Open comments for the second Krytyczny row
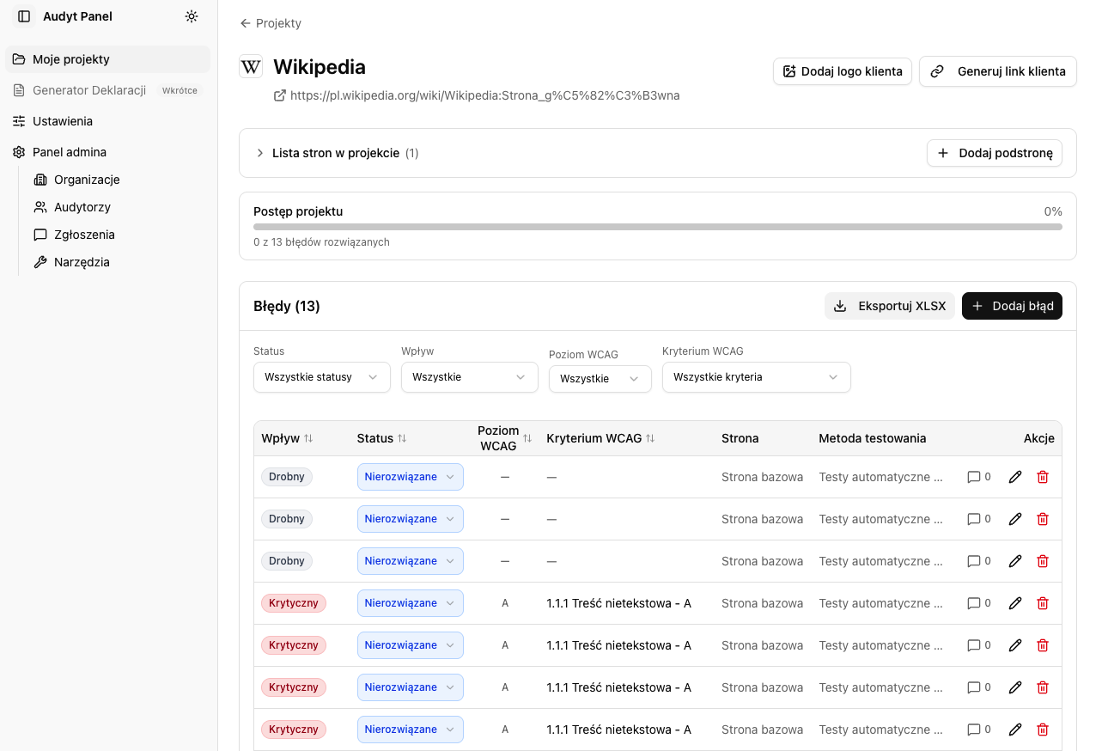The height and width of the screenshot is (751, 1108). [x=979, y=645]
